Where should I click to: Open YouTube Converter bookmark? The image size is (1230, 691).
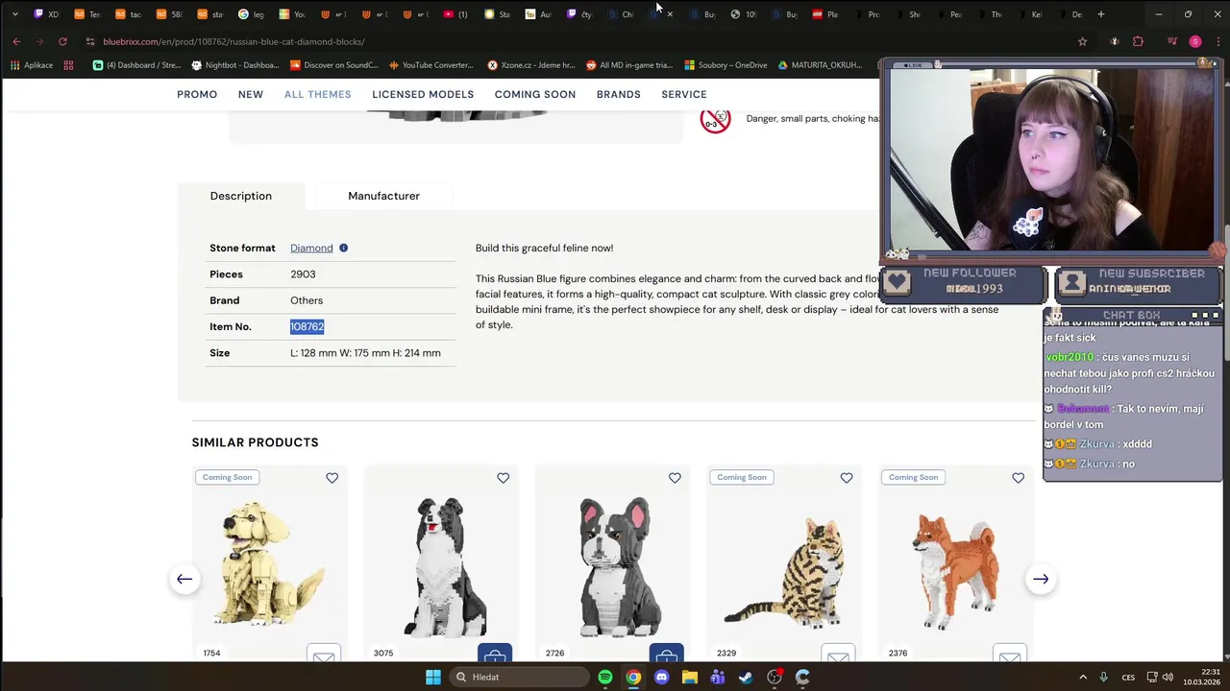pos(430,65)
